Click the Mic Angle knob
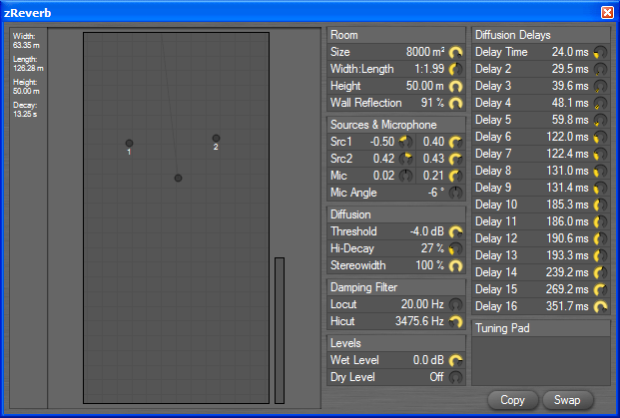 click(x=456, y=193)
